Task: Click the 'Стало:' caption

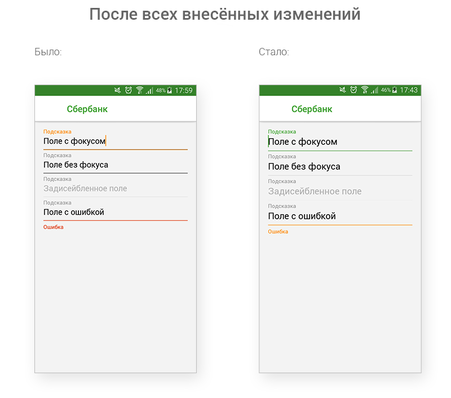Action: 274,52
